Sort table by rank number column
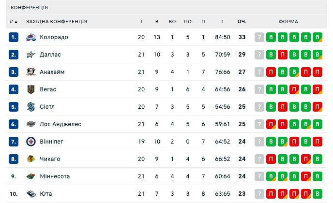 [x=13, y=21]
